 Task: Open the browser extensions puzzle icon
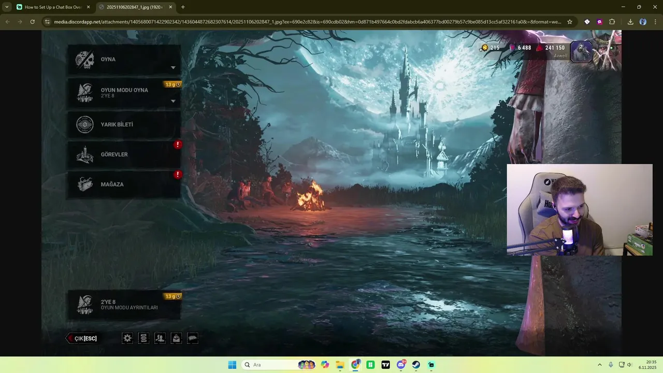pos(612,22)
